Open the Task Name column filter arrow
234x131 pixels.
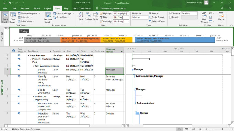point(50,51)
